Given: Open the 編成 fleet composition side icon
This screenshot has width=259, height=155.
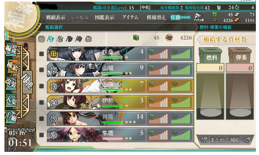Looking at the screenshot, I should click(x=11, y=49).
